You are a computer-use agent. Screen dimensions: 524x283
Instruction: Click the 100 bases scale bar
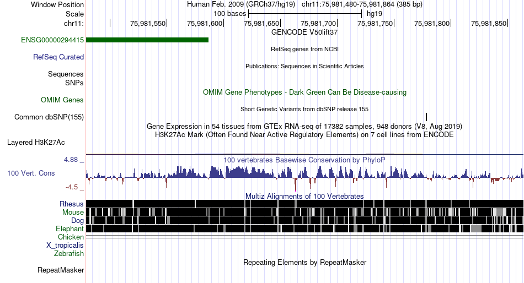coord(305,14)
